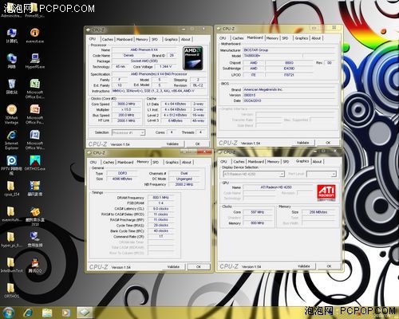Click the Channels # value Dual

(184, 173)
